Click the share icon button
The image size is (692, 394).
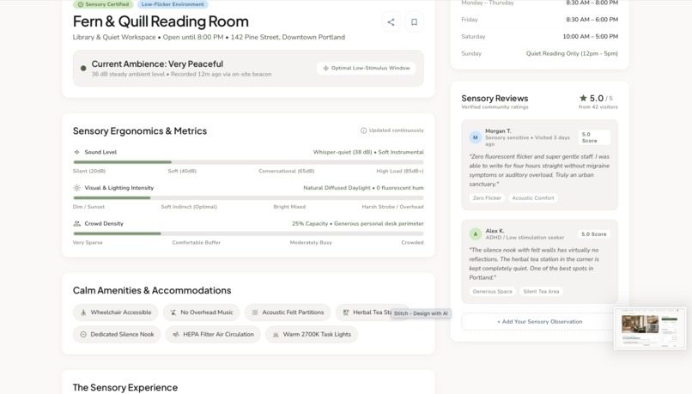pyautogui.click(x=391, y=22)
